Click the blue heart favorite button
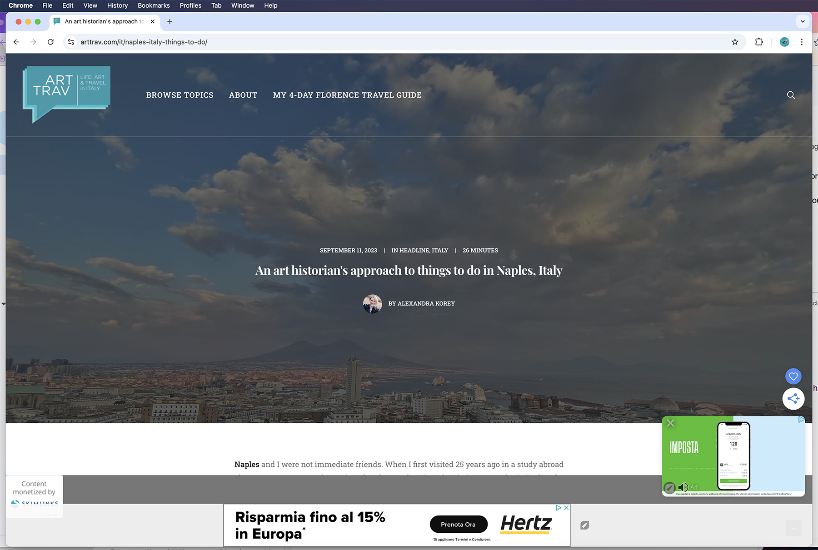Viewport: 818px width, 550px height. point(793,376)
